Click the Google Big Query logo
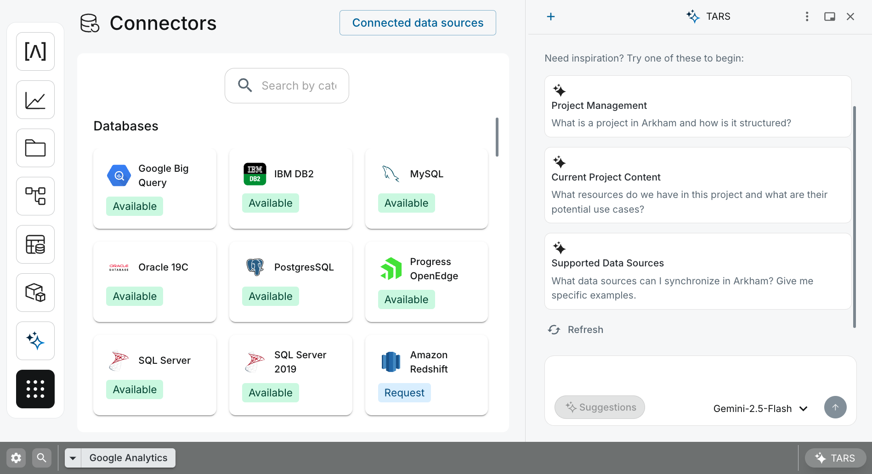This screenshot has height=474, width=872. click(119, 175)
